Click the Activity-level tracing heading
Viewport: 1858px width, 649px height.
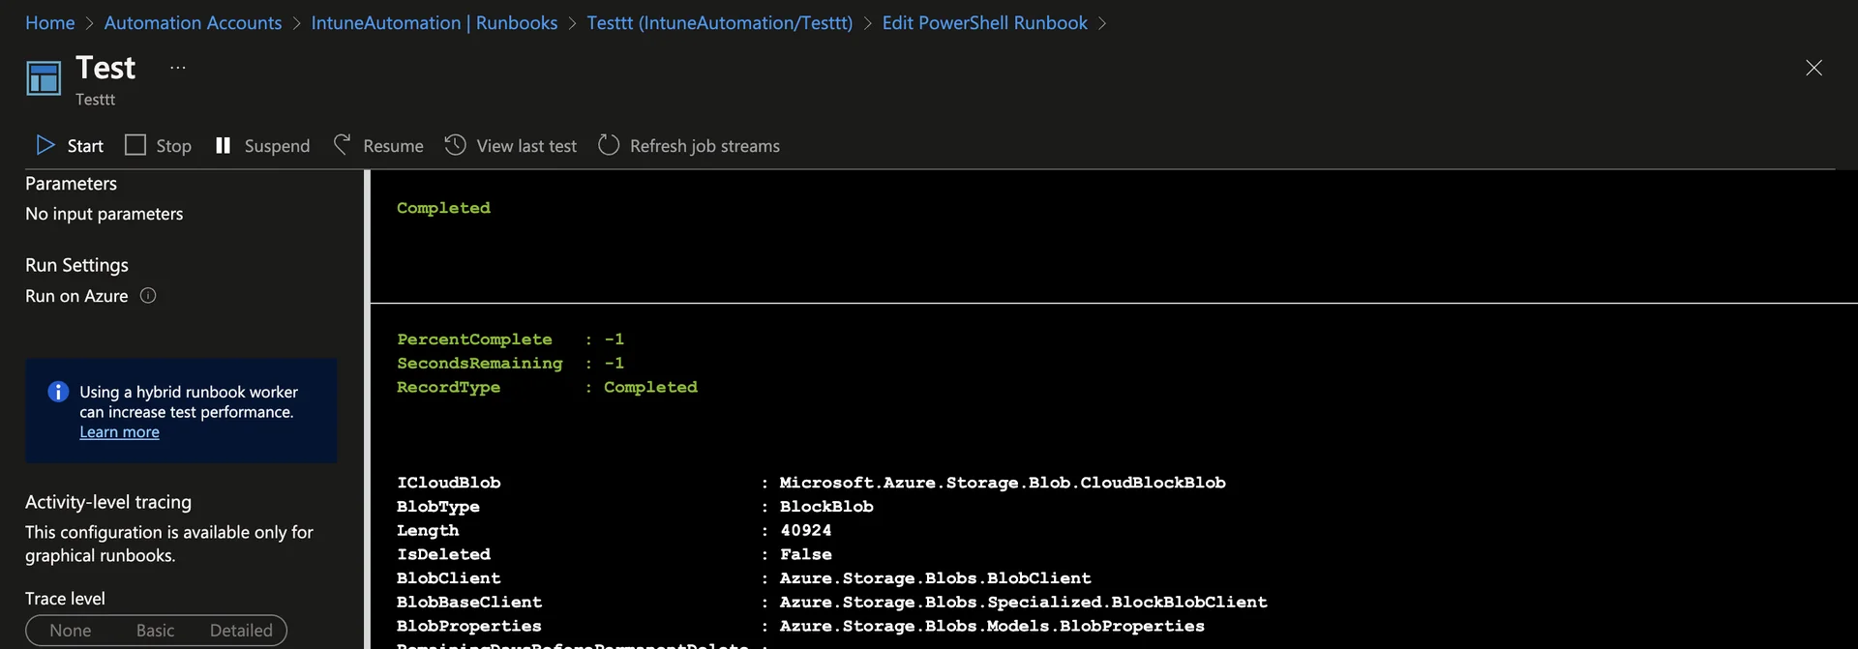coord(108,502)
